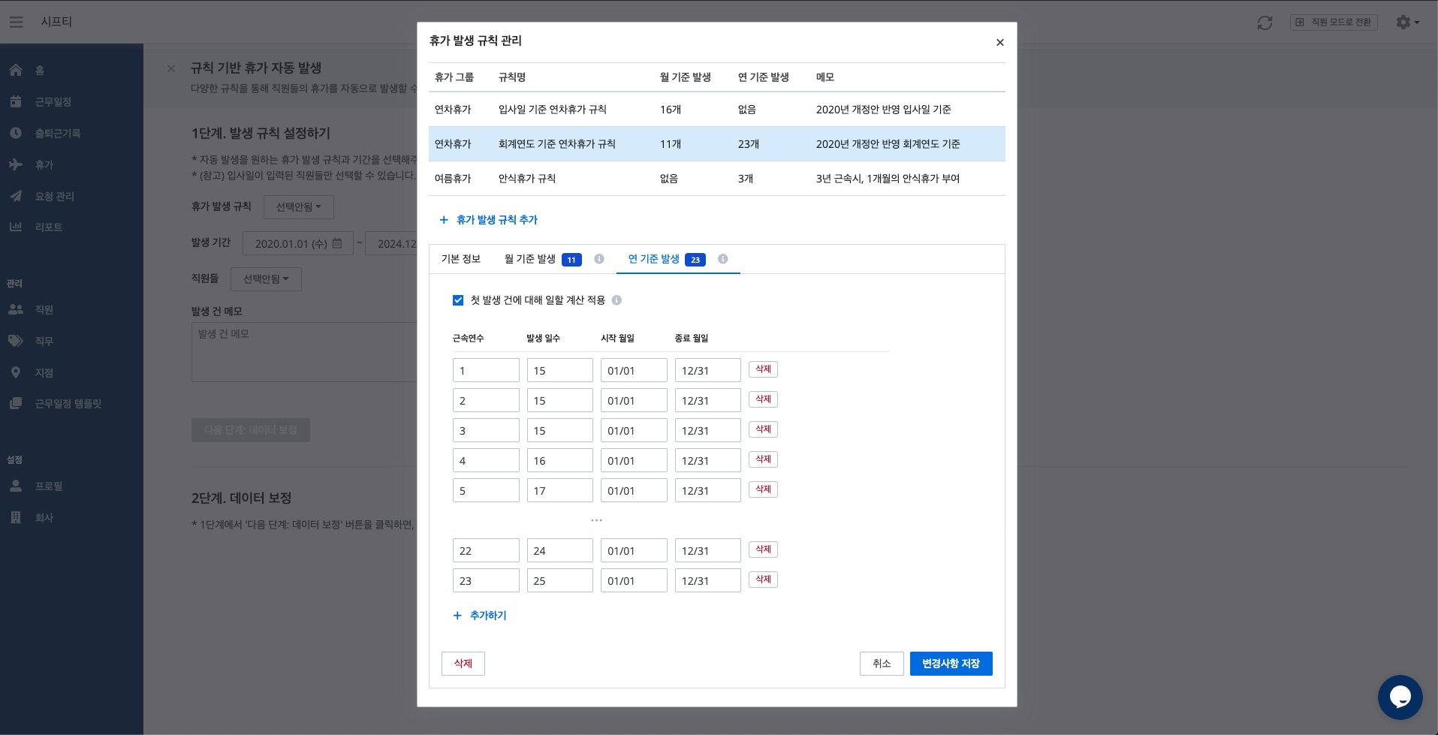Click the 발생 건 메모 text area
This screenshot has height=735, width=1438.
click(x=305, y=352)
